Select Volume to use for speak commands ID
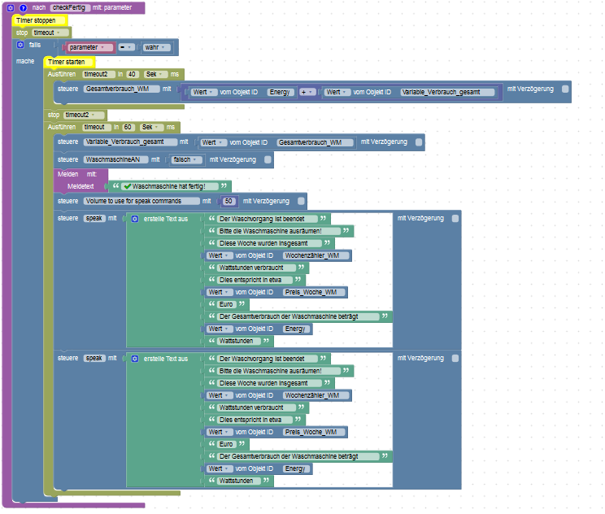The image size is (605, 514). (141, 201)
